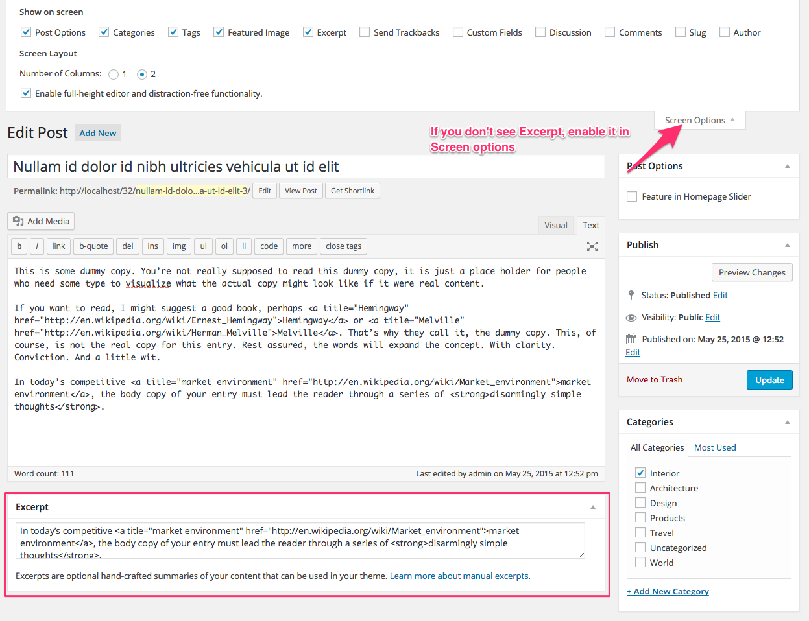809x621 pixels.
Task: Check Feature in Homepage Slider
Action: coord(632,196)
